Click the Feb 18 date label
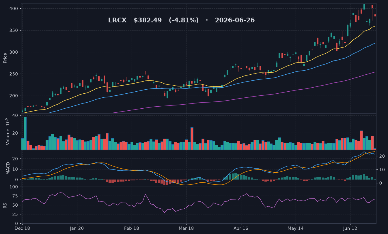The height and width of the screenshot is (234, 388). tap(132, 228)
